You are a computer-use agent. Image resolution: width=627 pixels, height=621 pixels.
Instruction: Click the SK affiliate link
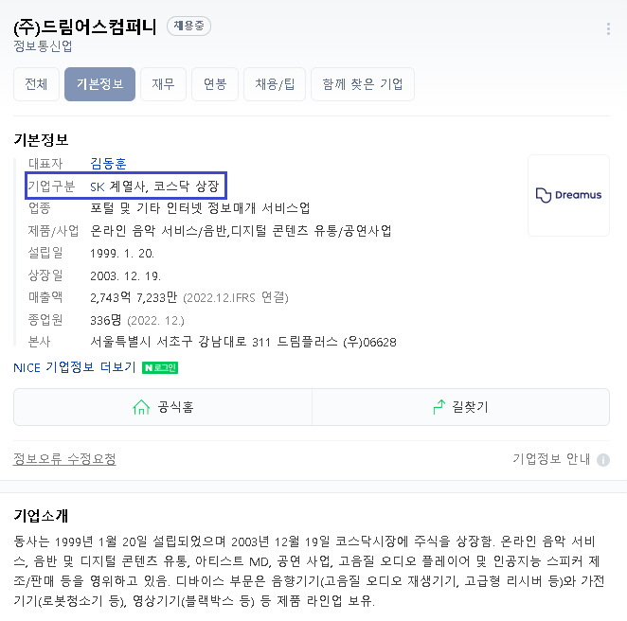98,186
